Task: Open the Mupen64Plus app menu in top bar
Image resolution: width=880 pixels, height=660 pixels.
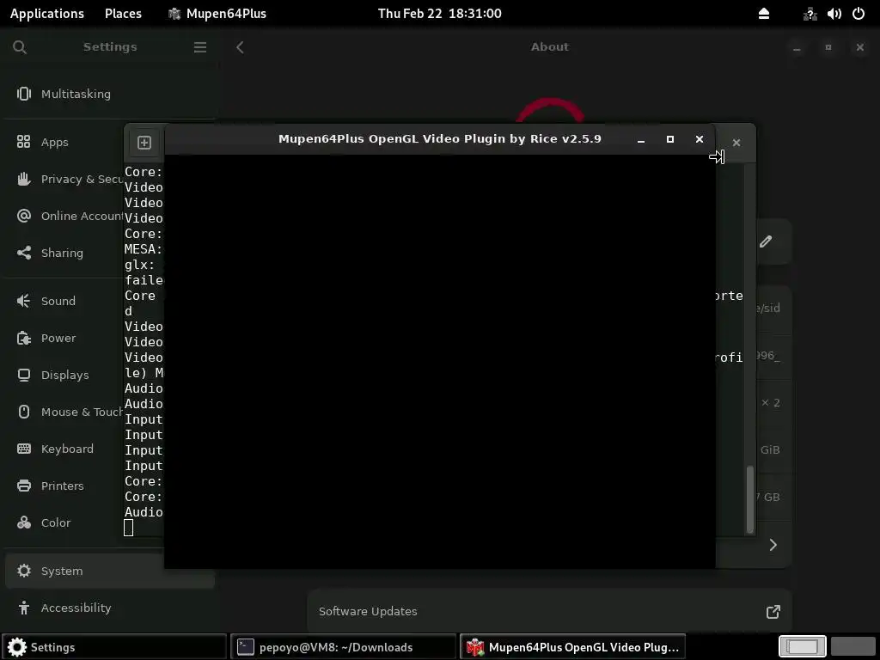Action: [217, 14]
